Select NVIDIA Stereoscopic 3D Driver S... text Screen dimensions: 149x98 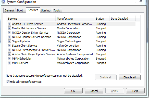pyautogui.click(x=33, y=50)
